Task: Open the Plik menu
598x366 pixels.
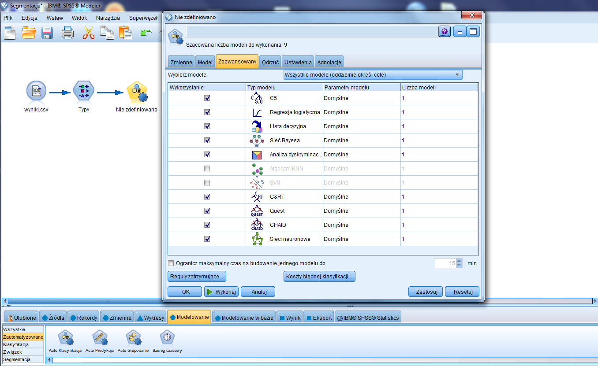Action: point(8,18)
